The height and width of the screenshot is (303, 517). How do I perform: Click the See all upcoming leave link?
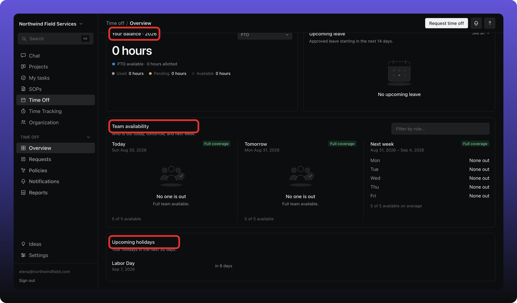tap(481, 33)
